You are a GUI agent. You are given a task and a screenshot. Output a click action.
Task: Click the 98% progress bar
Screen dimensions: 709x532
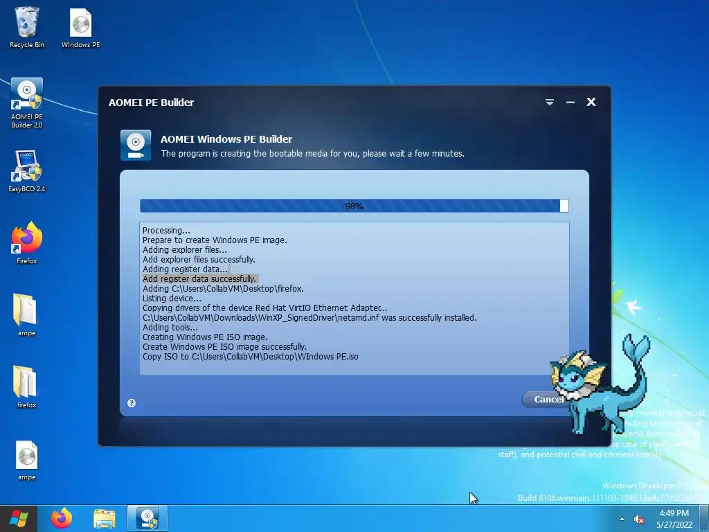pyautogui.click(x=354, y=206)
